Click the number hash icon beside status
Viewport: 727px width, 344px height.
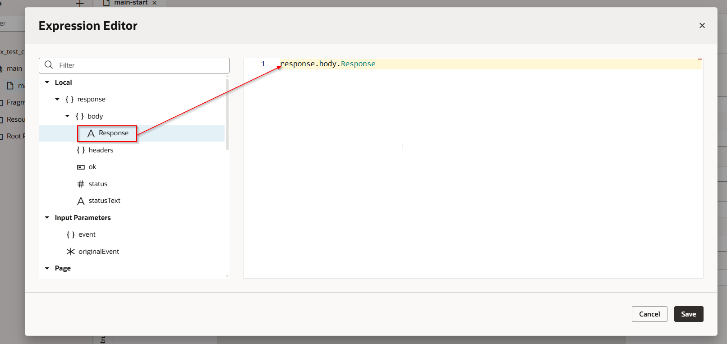81,184
